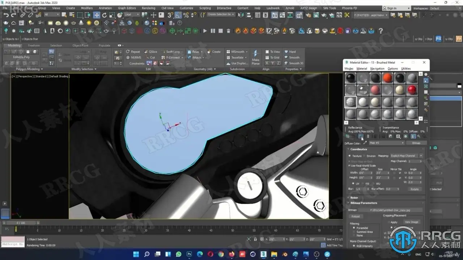Viewport: 463px width, 260px height.
Task: Select the orange material sample sphere
Action: click(x=387, y=78)
